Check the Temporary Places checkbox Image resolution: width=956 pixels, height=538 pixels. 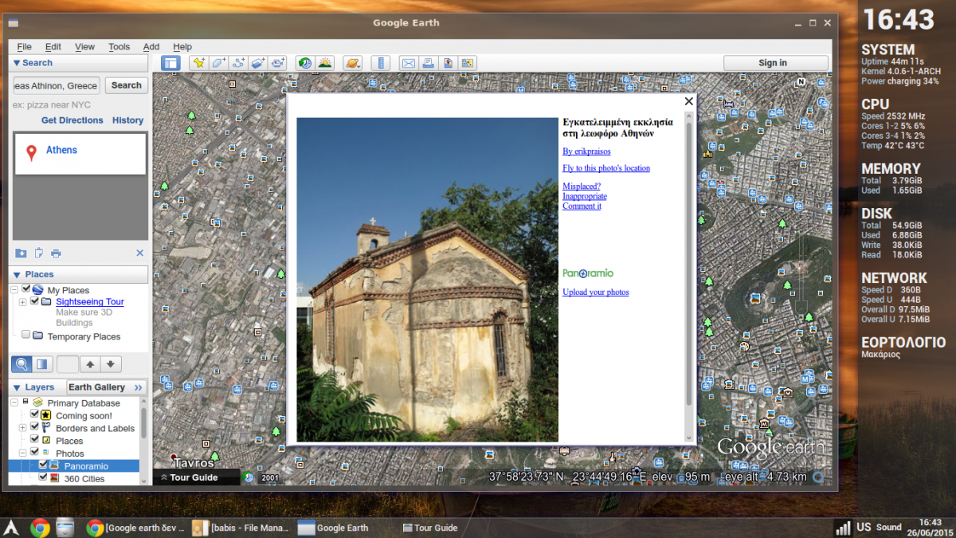pos(26,336)
